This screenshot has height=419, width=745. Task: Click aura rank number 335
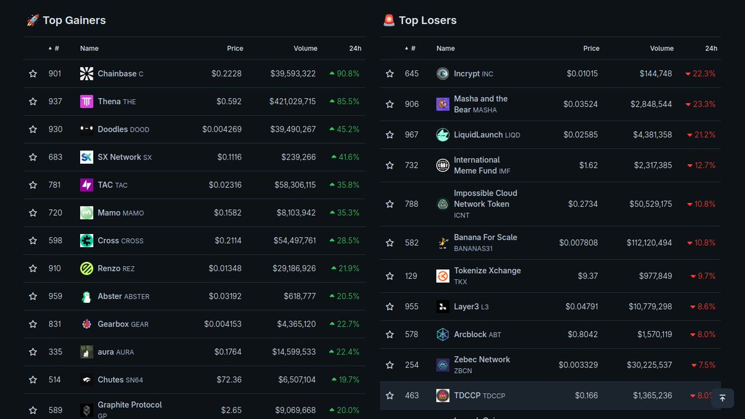point(55,352)
